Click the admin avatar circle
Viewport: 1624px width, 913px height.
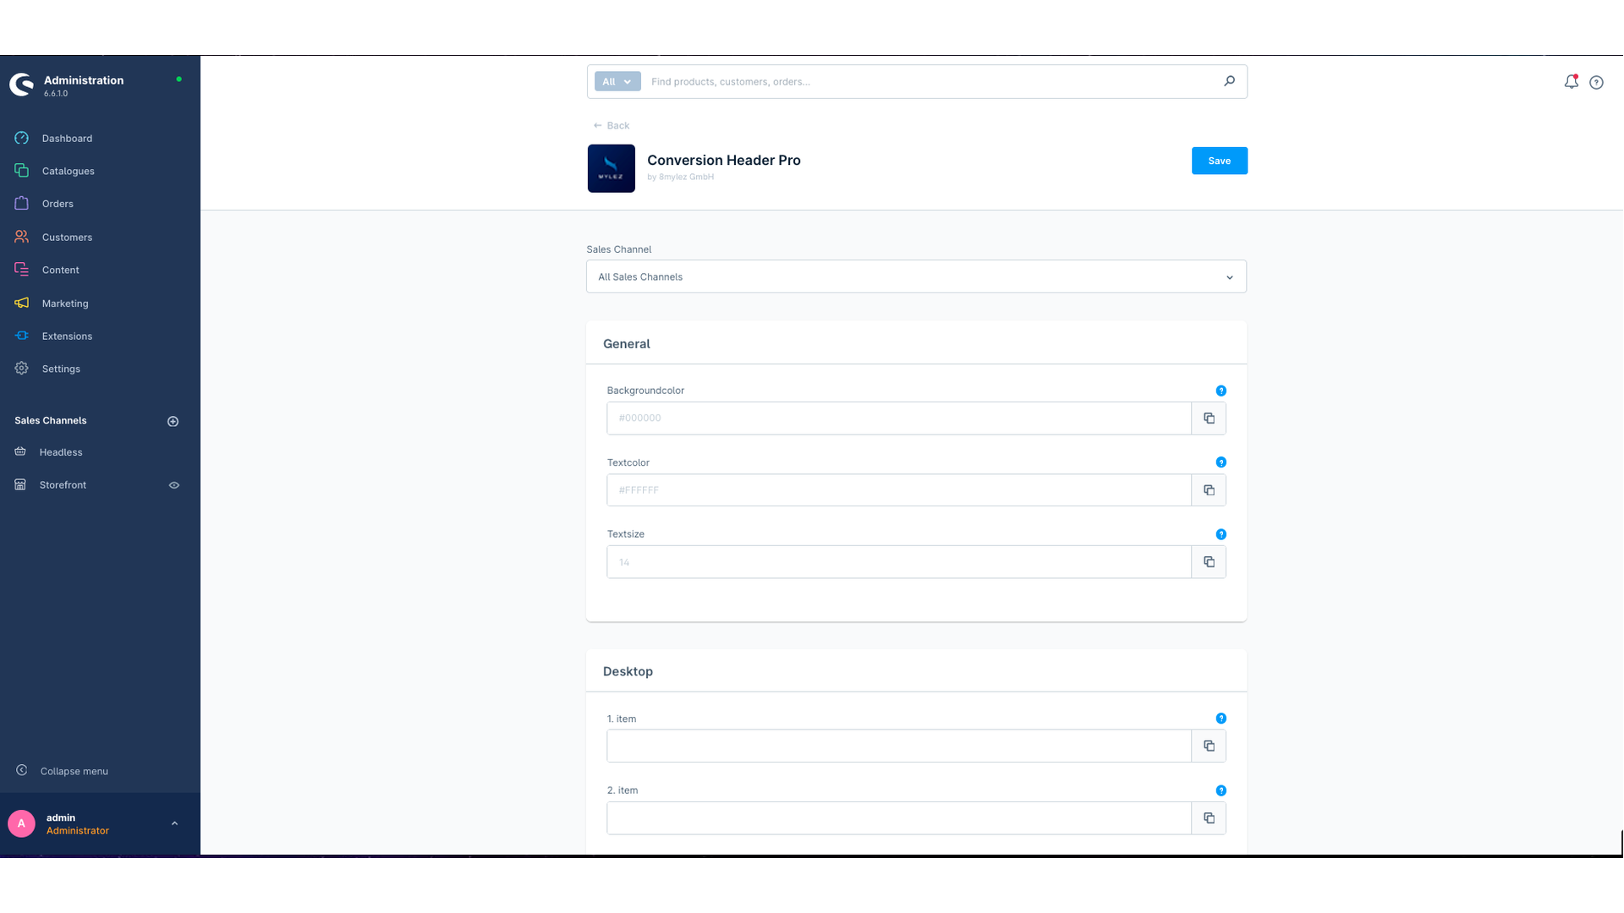[x=21, y=823]
